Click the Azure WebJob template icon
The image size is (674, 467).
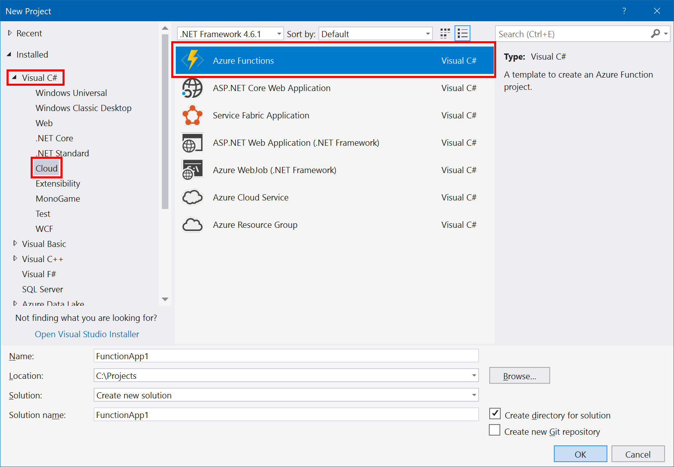pyautogui.click(x=193, y=170)
